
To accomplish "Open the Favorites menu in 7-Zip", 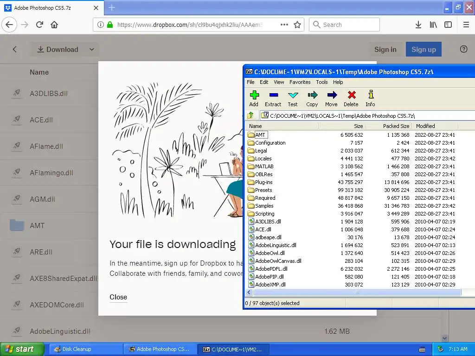I will click(x=300, y=82).
